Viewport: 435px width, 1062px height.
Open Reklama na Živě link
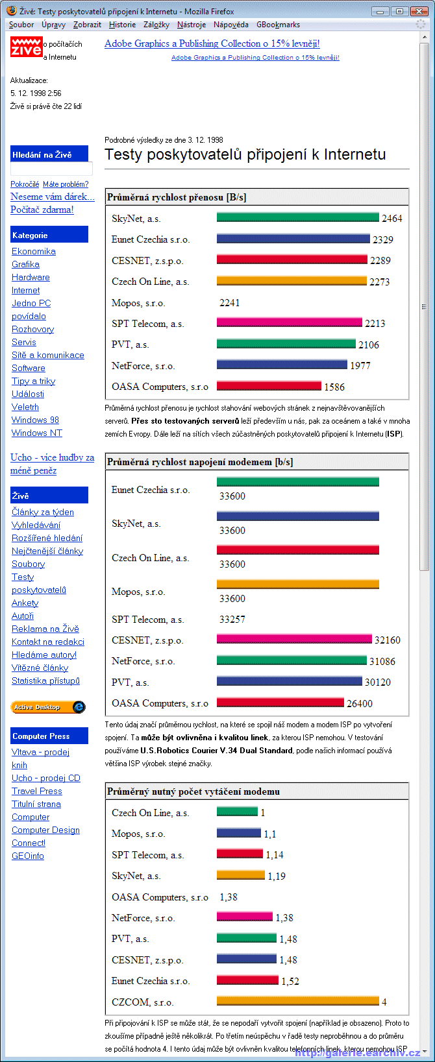[45, 629]
